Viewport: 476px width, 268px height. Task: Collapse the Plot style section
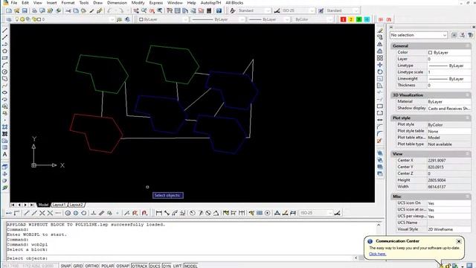tap(468, 118)
